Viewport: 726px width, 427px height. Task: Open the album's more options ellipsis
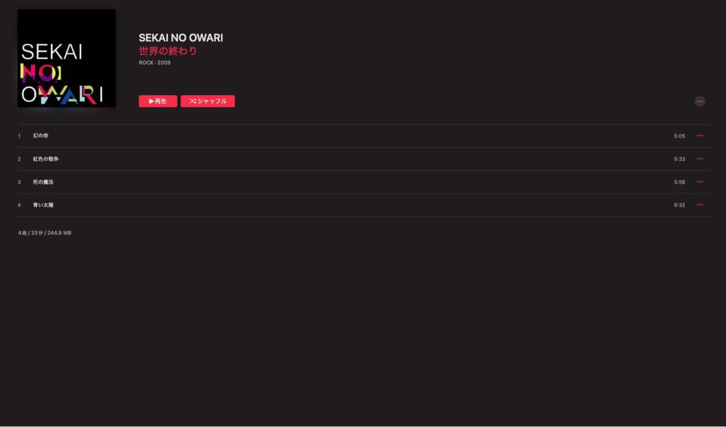point(700,101)
